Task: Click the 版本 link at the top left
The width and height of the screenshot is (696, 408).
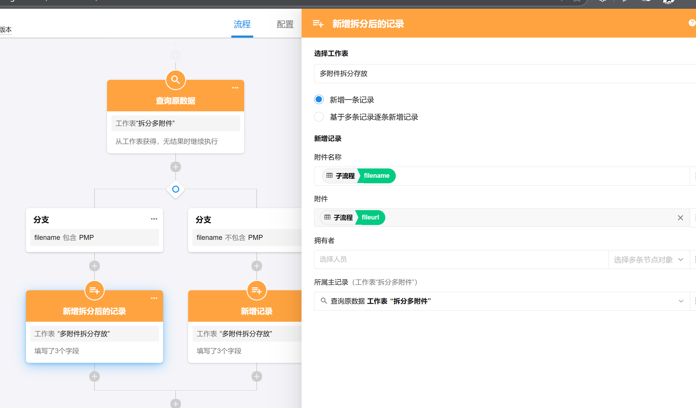Action: [x=6, y=29]
